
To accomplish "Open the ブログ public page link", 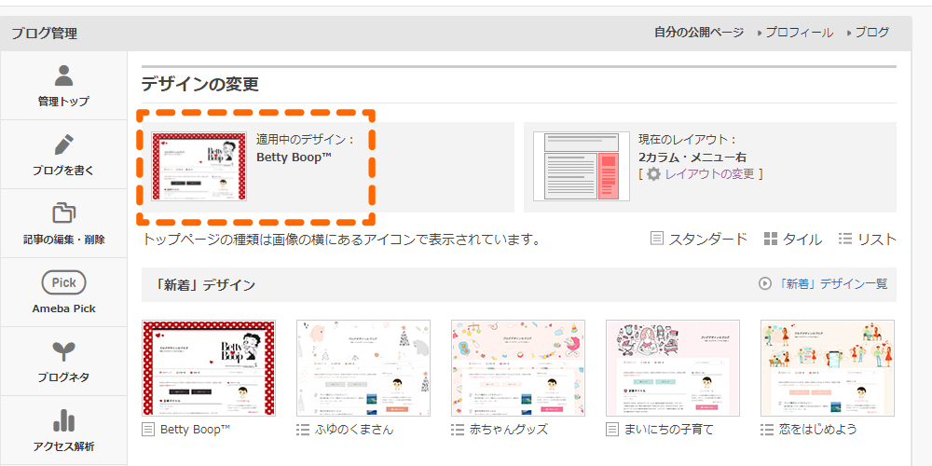I will 872,34.
